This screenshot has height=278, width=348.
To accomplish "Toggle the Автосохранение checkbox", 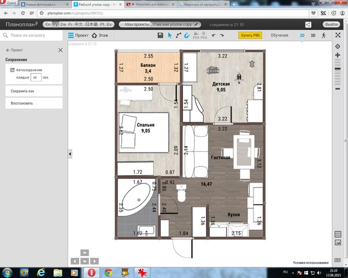I will [x=13, y=68].
